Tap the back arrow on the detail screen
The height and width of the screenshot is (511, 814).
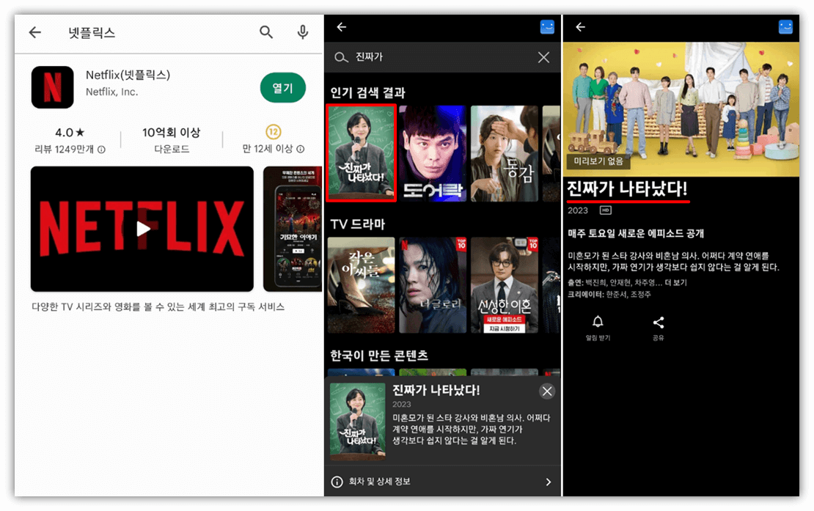point(580,27)
